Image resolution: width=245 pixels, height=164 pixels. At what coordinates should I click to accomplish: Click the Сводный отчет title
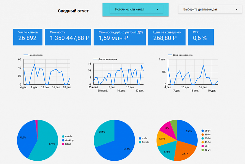[73, 11]
